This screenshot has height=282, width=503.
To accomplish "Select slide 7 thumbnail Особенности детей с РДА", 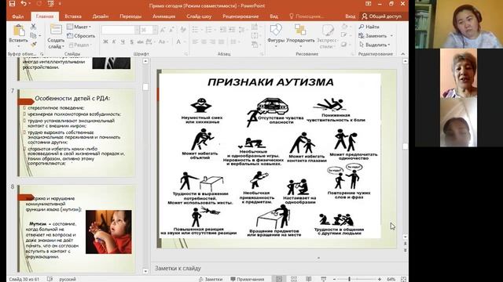I will 76,132.
